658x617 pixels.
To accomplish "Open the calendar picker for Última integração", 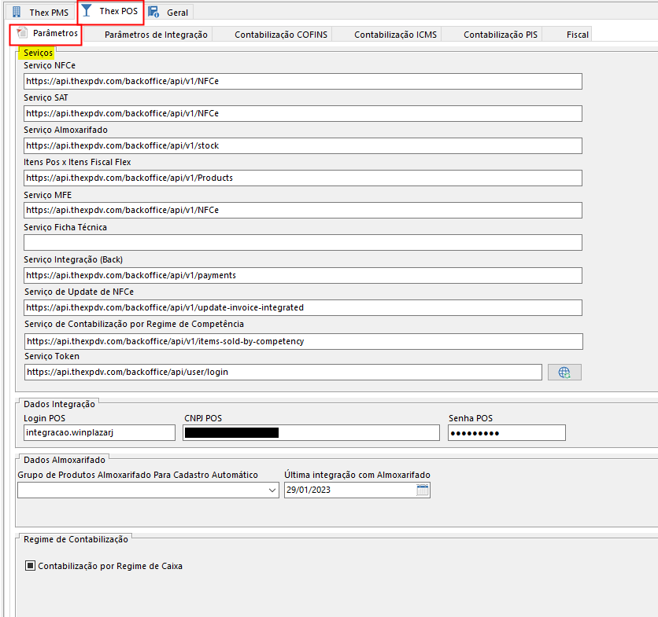I will (423, 490).
